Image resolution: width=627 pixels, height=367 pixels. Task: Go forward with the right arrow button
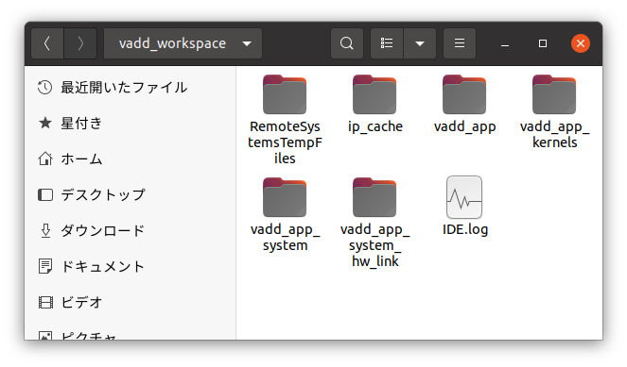pyautogui.click(x=80, y=43)
